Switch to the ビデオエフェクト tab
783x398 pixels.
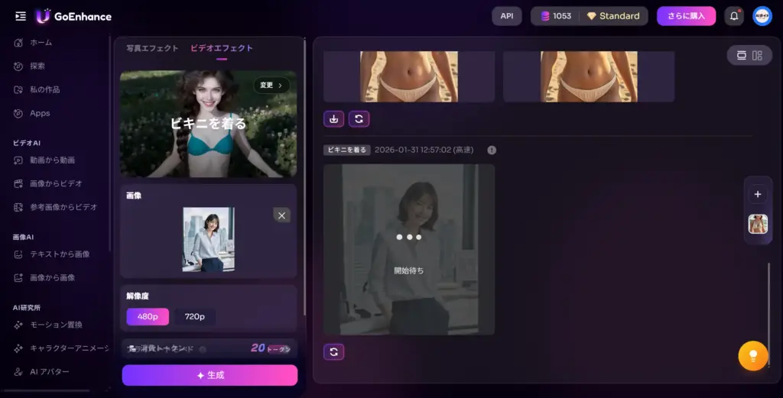pos(222,48)
